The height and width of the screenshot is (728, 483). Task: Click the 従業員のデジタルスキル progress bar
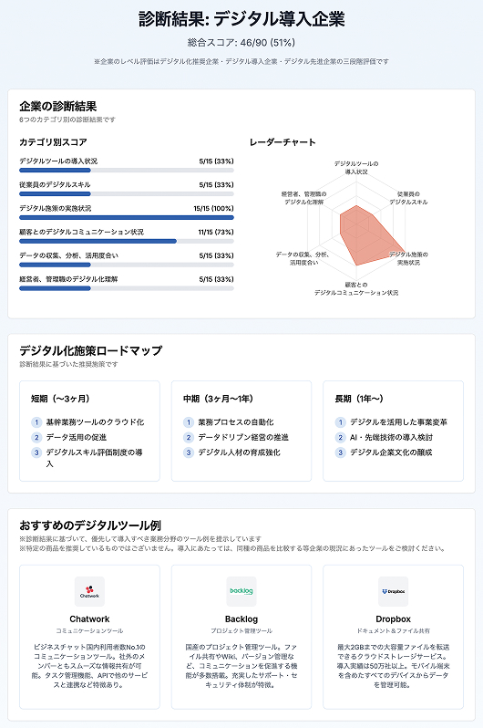[126, 194]
